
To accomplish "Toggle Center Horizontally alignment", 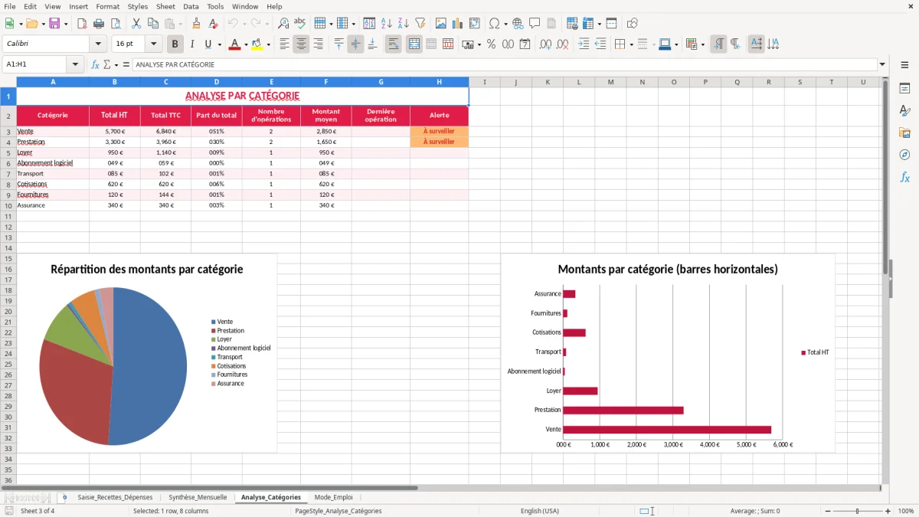I will click(302, 44).
